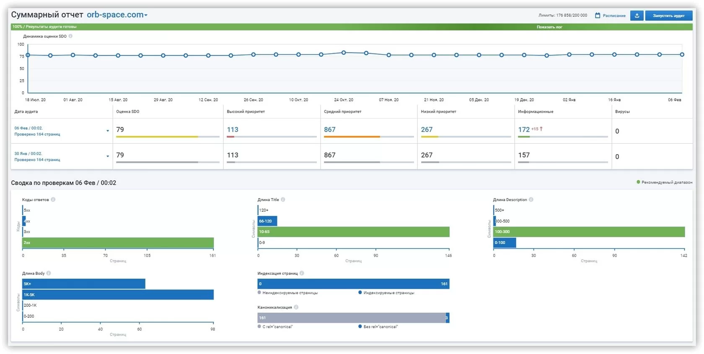Image resolution: width=704 pixels, height=354 pixels.
Task: Open the orb-space.com site selector dropdown
Action: tap(117, 15)
